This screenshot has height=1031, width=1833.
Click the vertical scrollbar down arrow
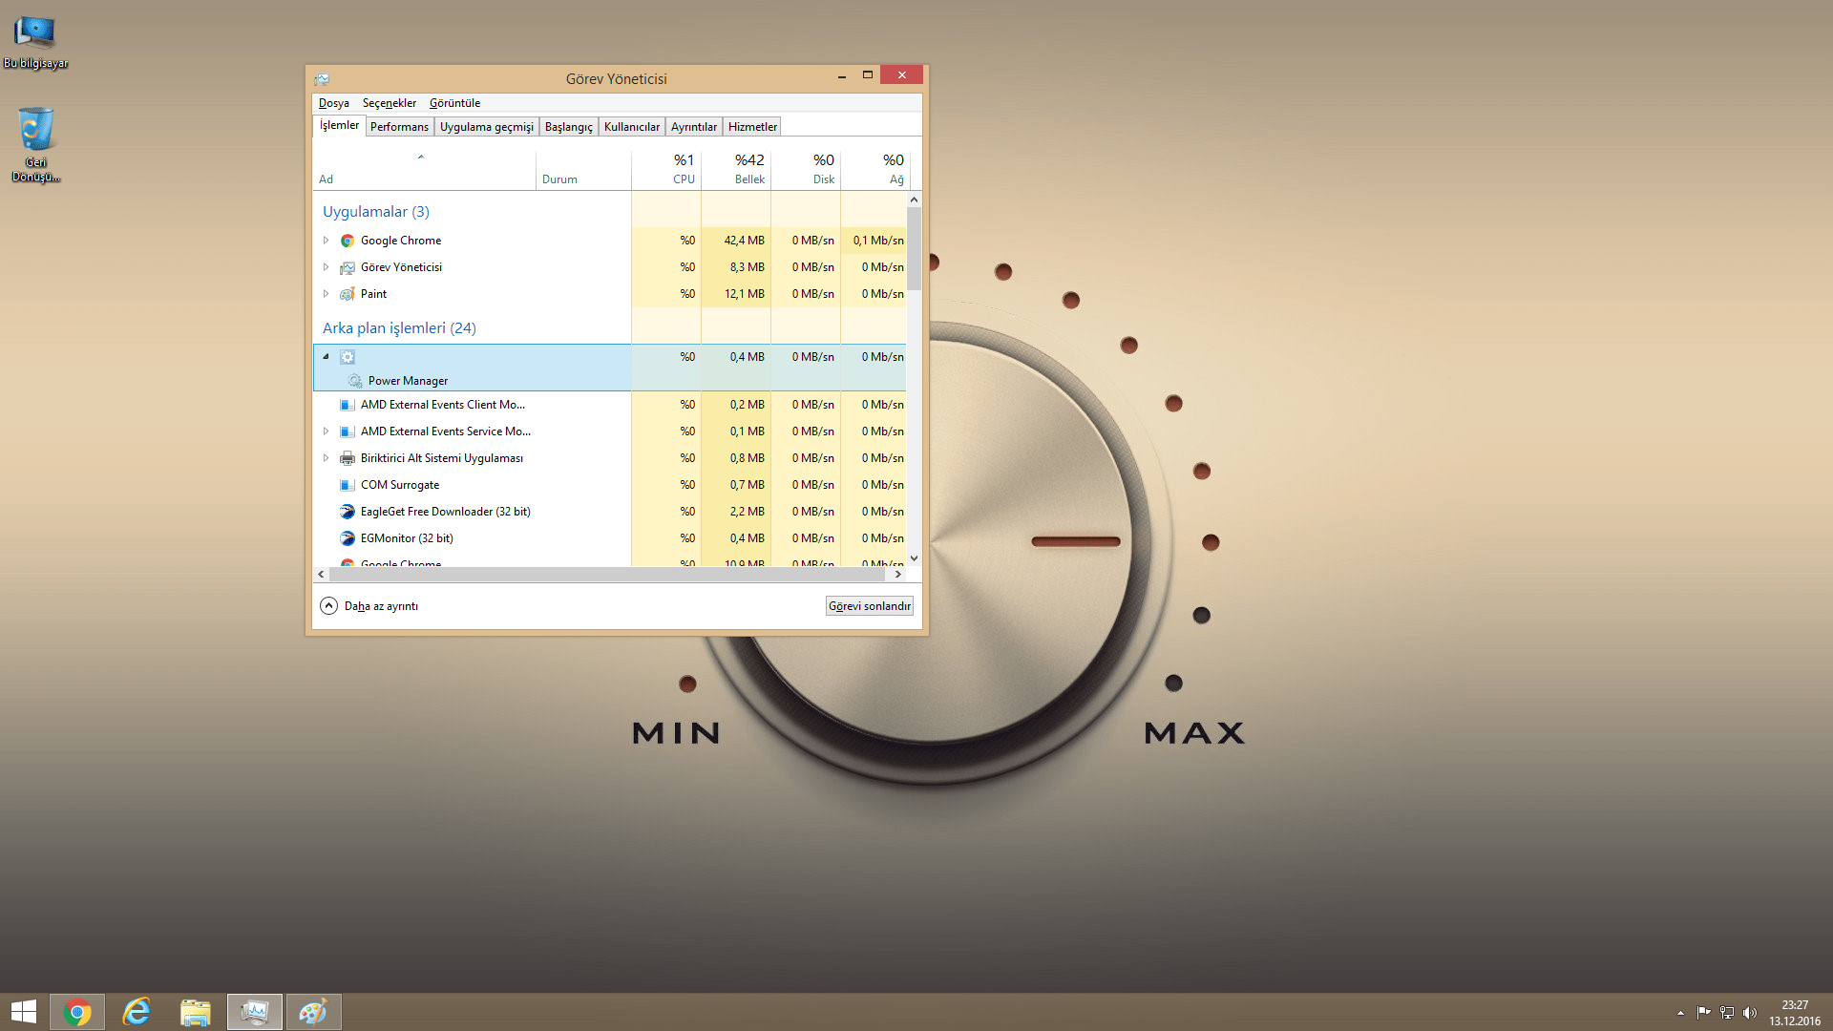[x=914, y=558]
